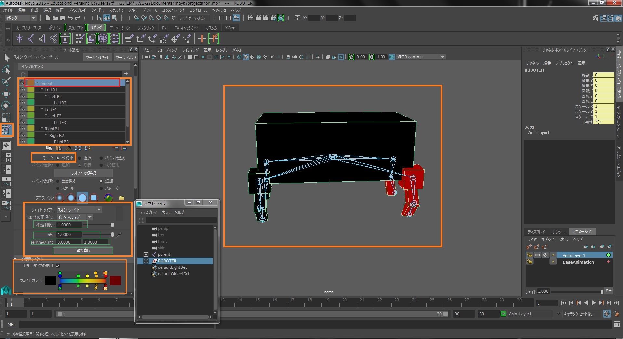Set paint operation to スムーズ
This screenshot has width=623, height=339.
(x=101, y=188)
